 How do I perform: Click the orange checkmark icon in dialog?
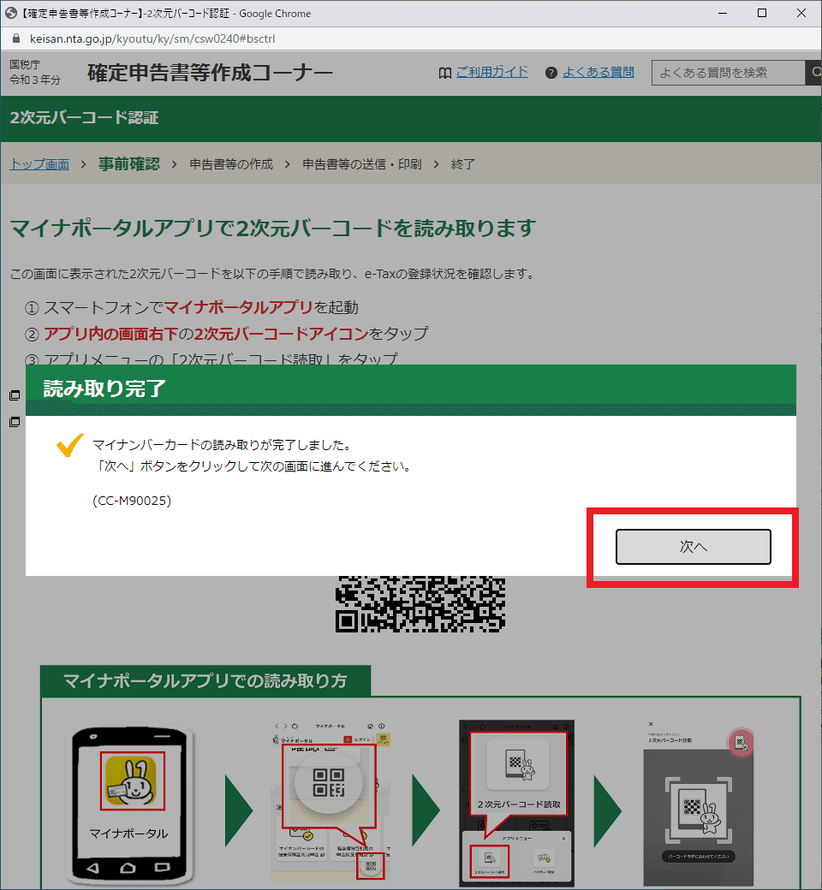click(x=70, y=445)
